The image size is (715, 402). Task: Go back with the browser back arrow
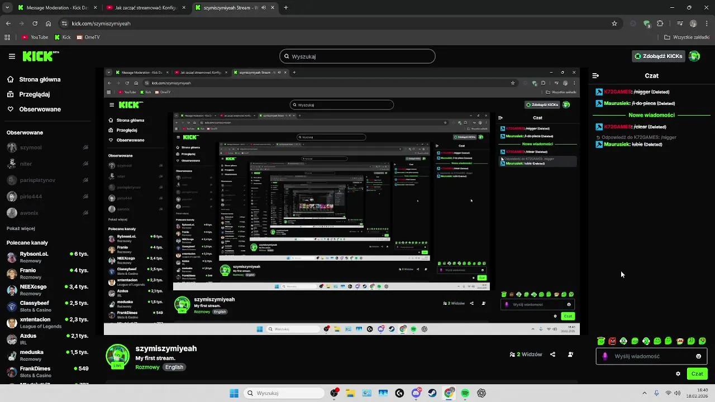(x=8, y=23)
